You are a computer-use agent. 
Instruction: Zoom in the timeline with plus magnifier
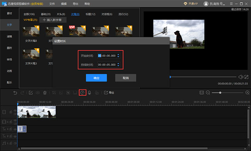[x=247, y=93]
